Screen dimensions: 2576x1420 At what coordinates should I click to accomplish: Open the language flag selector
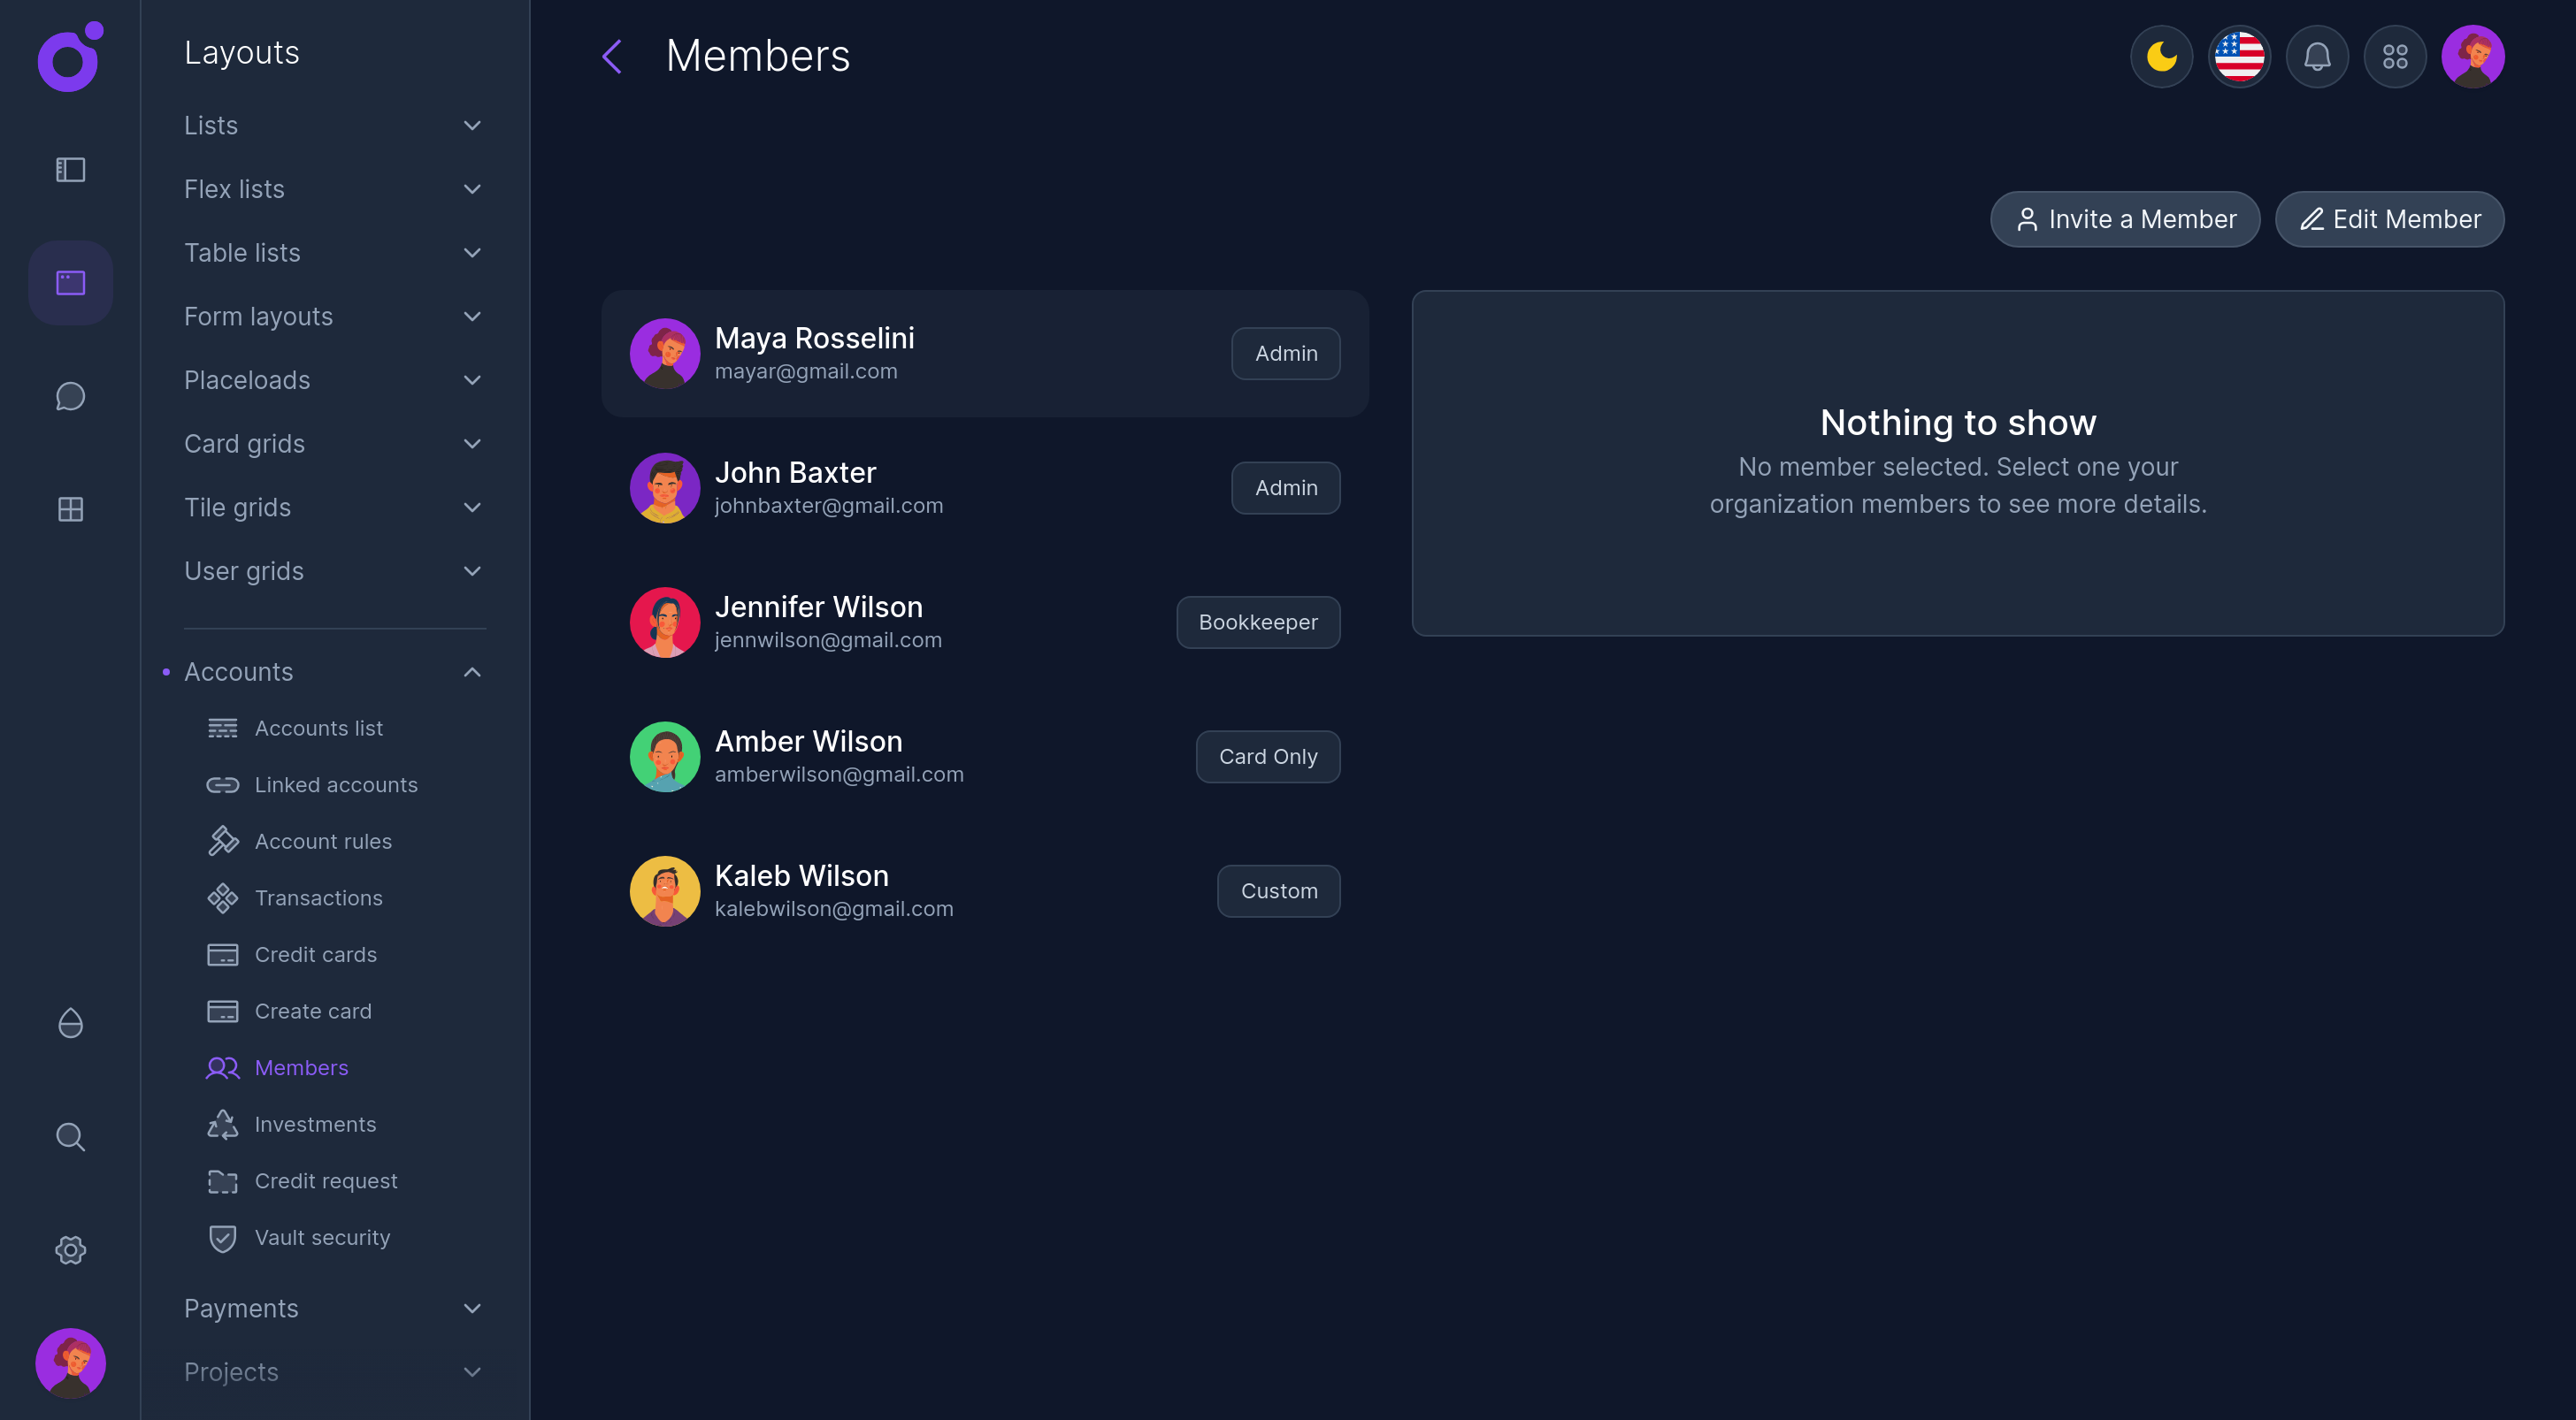(2239, 57)
